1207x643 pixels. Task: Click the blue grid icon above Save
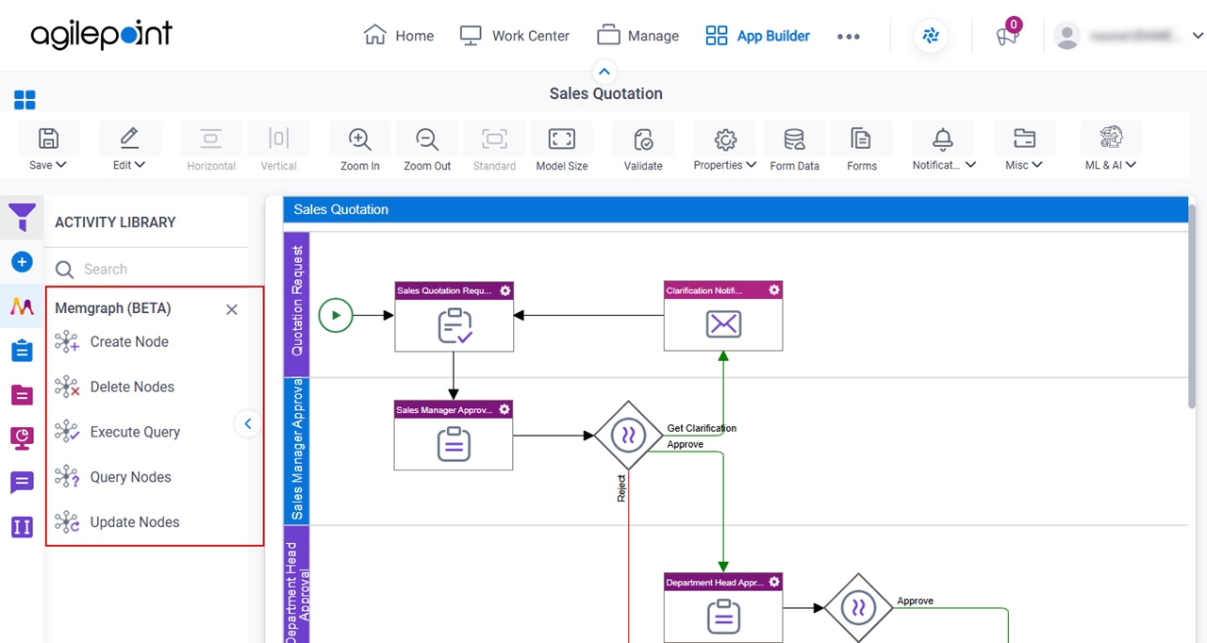(25, 100)
